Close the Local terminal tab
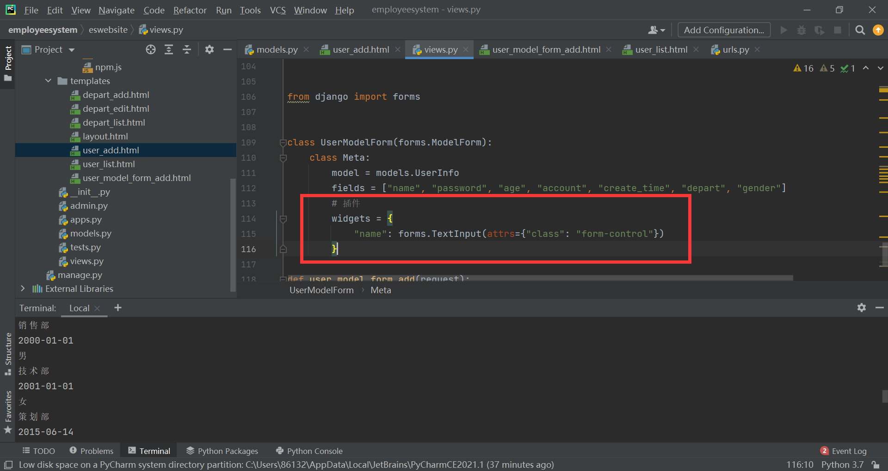888x471 pixels. (97, 308)
